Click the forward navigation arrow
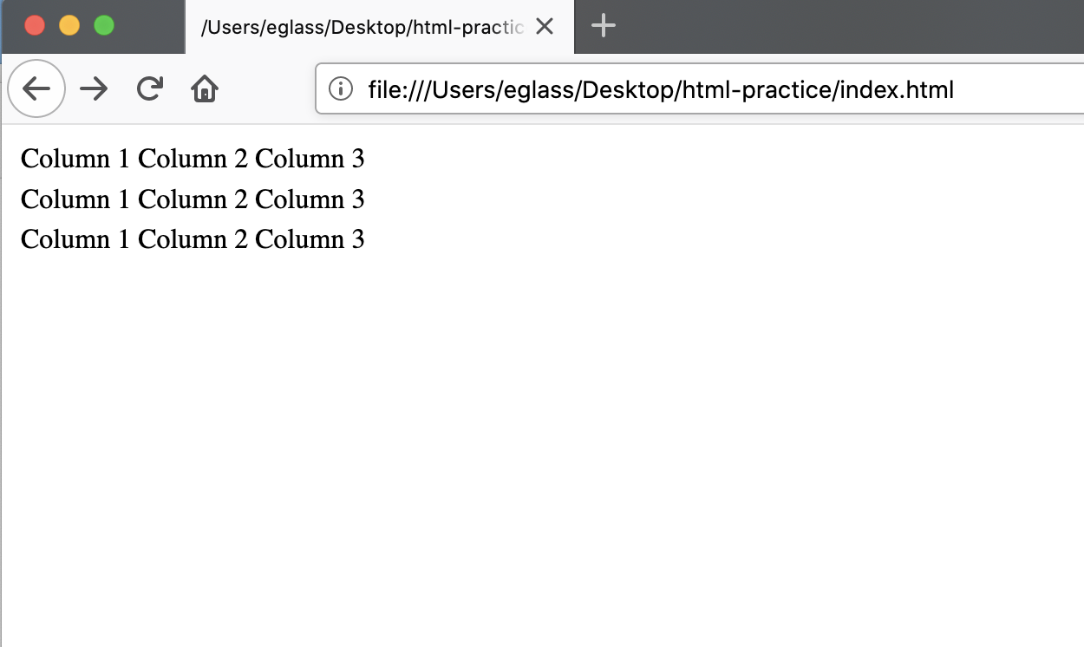This screenshot has height=647, width=1084. [94, 88]
